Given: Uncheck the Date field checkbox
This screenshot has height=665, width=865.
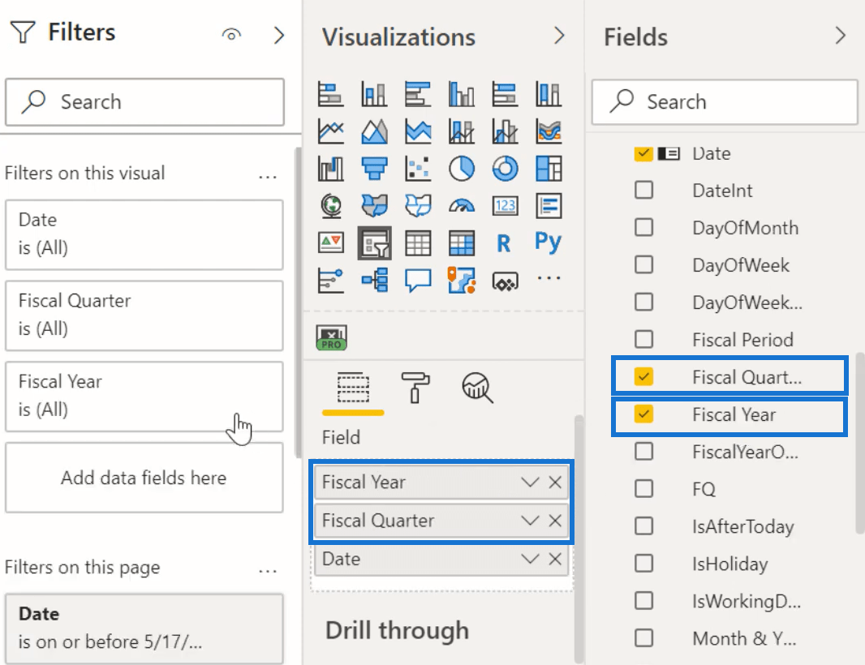Looking at the screenshot, I should tap(643, 152).
